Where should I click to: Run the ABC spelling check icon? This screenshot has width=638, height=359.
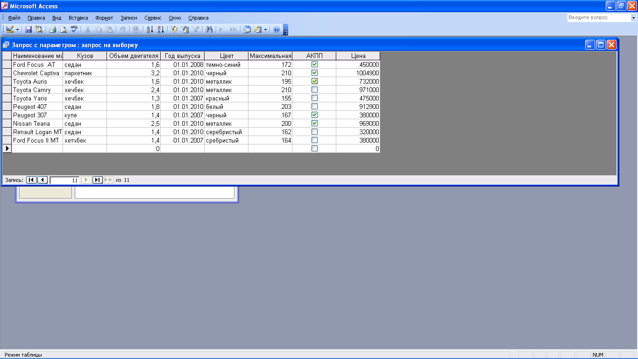(x=74, y=29)
